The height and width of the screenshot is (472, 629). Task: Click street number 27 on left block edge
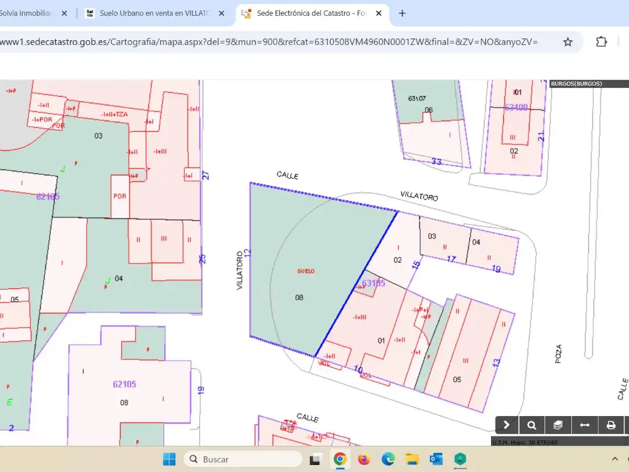click(x=206, y=175)
